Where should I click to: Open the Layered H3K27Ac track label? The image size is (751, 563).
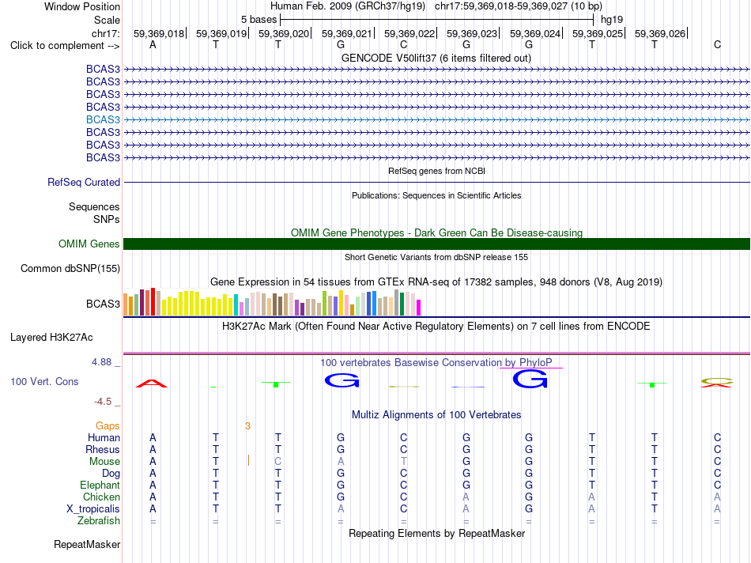coord(51,338)
